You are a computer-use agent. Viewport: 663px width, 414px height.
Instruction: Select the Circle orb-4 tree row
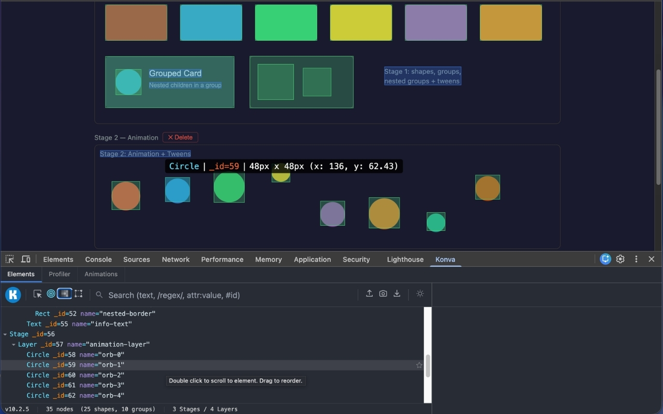(x=212, y=395)
